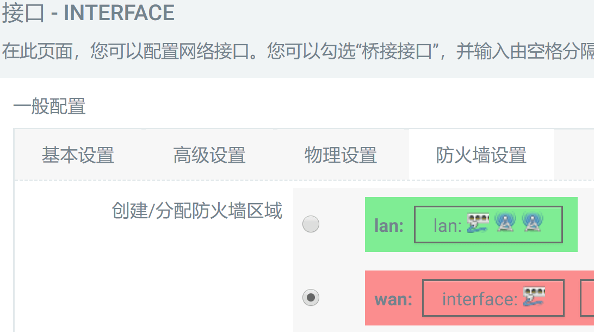Select the lan firewall zone radio button
594x332 pixels.
pos(311,224)
